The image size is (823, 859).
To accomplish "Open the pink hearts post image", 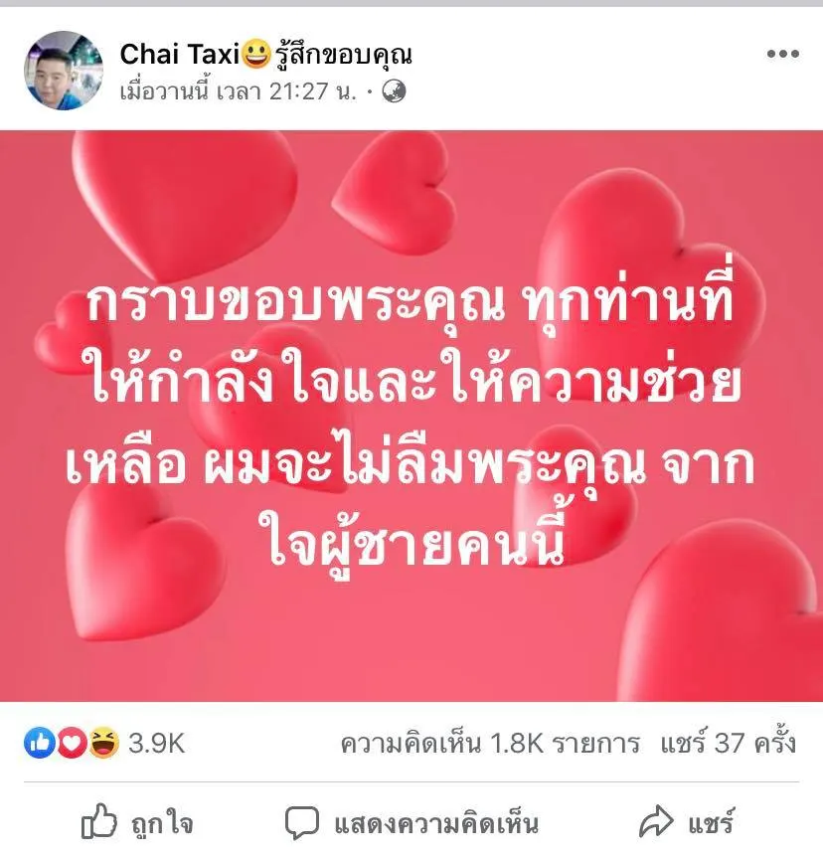I will (411, 416).
